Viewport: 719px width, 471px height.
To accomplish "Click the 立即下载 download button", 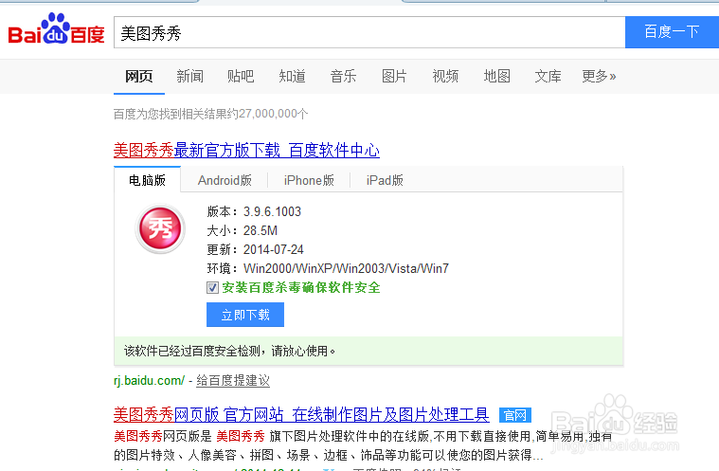I will pos(245,315).
